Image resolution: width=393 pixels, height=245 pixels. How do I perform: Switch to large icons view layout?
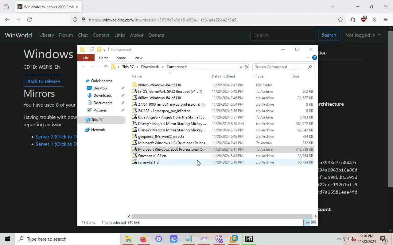313,223
